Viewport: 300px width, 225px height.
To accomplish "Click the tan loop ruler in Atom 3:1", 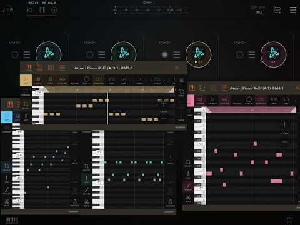I will 109,89.
